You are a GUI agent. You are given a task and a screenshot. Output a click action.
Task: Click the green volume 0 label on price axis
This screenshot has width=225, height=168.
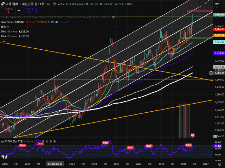pyautogui.click(x=215, y=136)
